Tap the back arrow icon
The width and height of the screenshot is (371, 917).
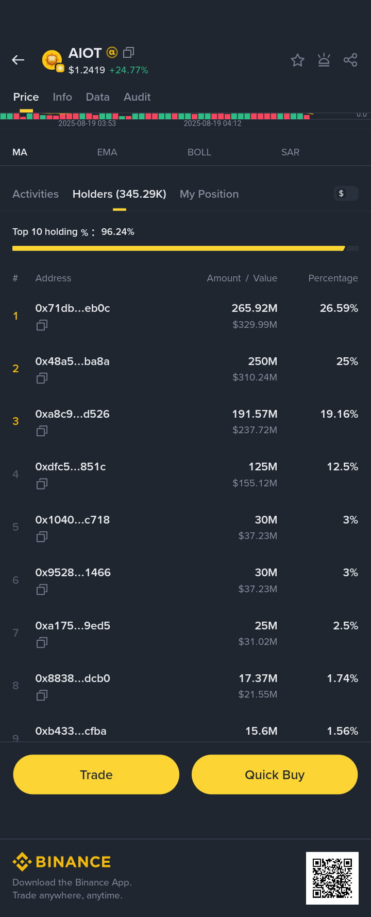[18, 60]
